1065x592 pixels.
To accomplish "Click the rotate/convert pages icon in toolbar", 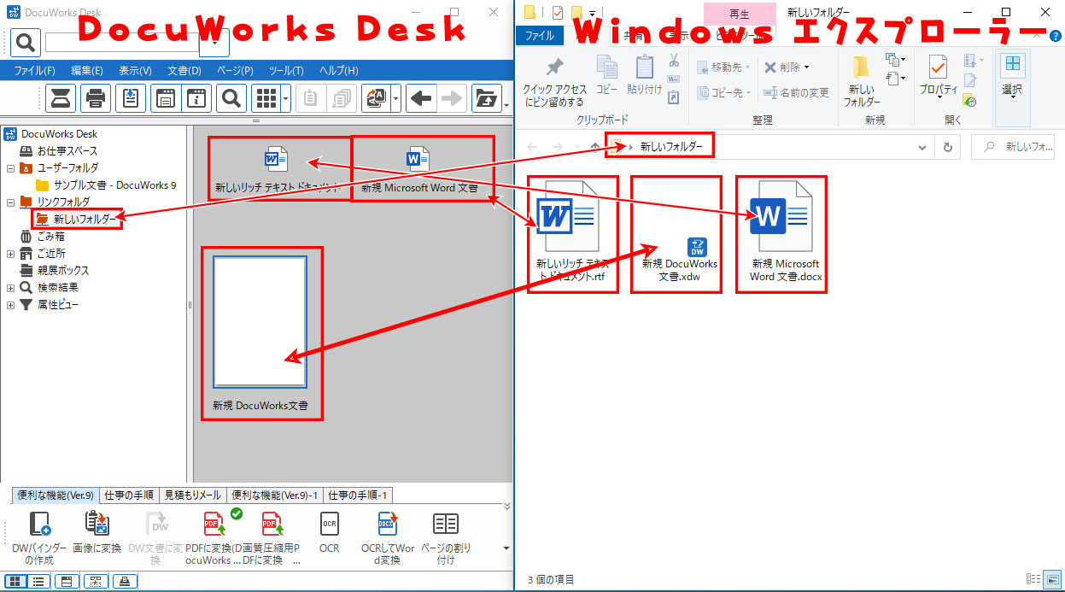I will 376,98.
